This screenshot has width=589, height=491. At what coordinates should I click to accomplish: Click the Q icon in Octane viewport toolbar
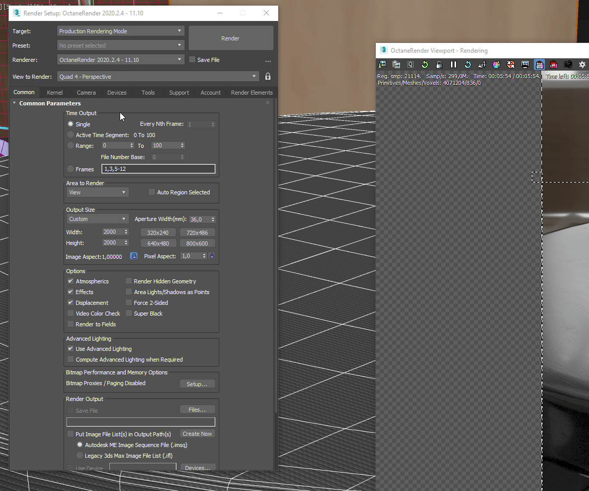click(411, 64)
